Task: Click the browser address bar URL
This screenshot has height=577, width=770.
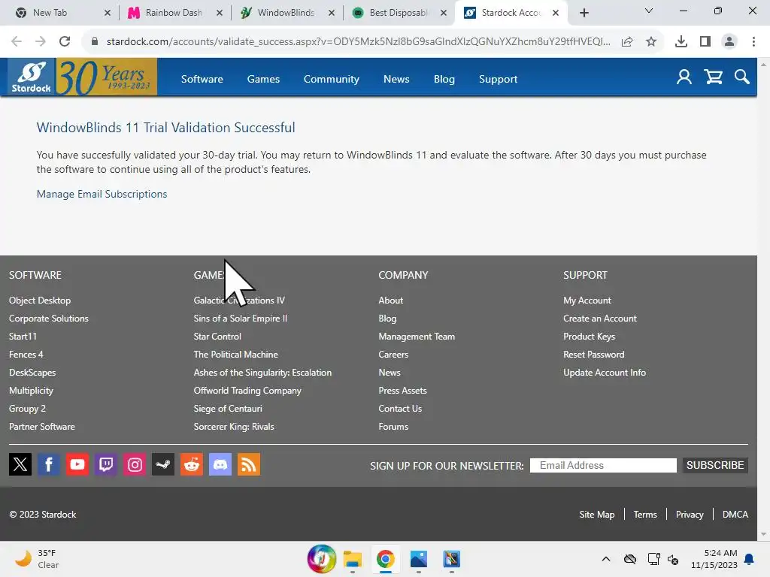Action: (358, 42)
